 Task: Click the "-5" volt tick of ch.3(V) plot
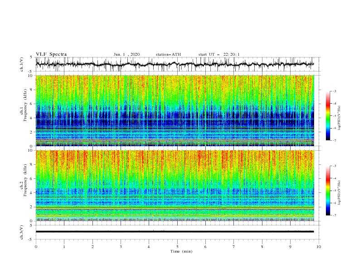click(x=31, y=239)
